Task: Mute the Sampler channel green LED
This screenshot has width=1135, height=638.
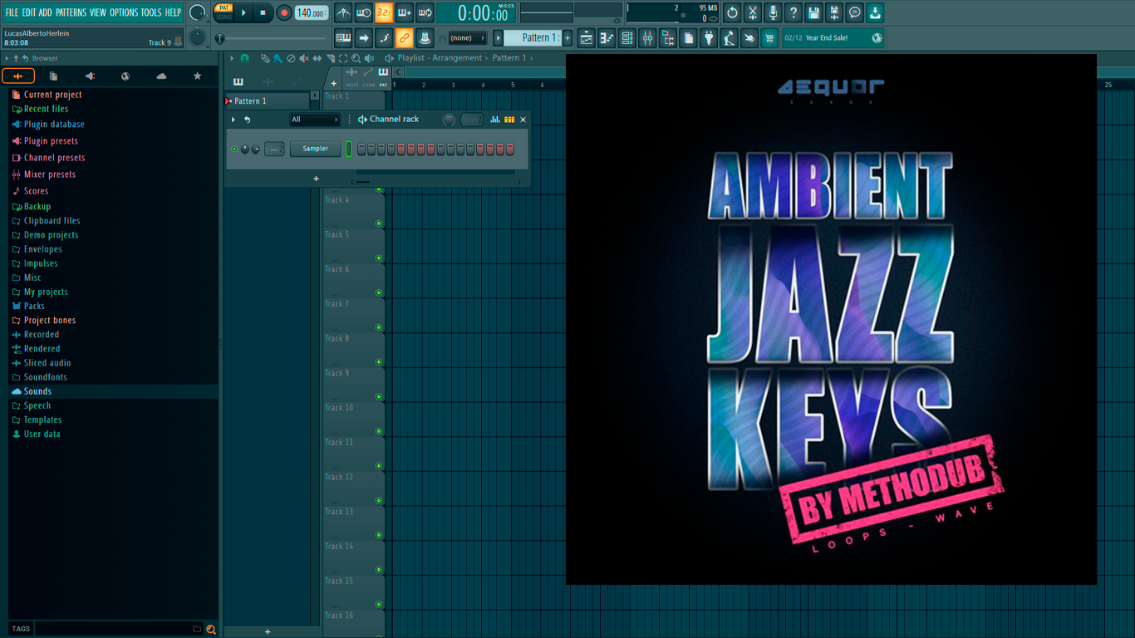Action: [234, 149]
